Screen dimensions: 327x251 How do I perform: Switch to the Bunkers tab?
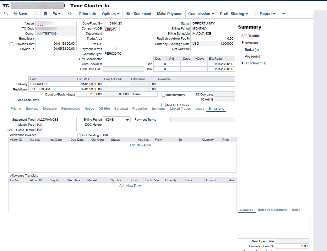(32, 109)
